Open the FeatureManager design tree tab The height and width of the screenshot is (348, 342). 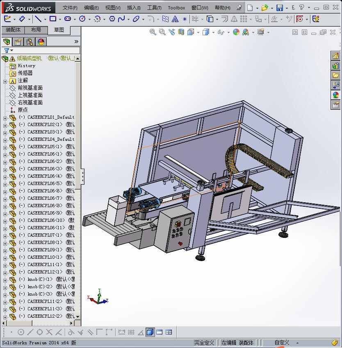pyautogui.click(x=7, y=41)
